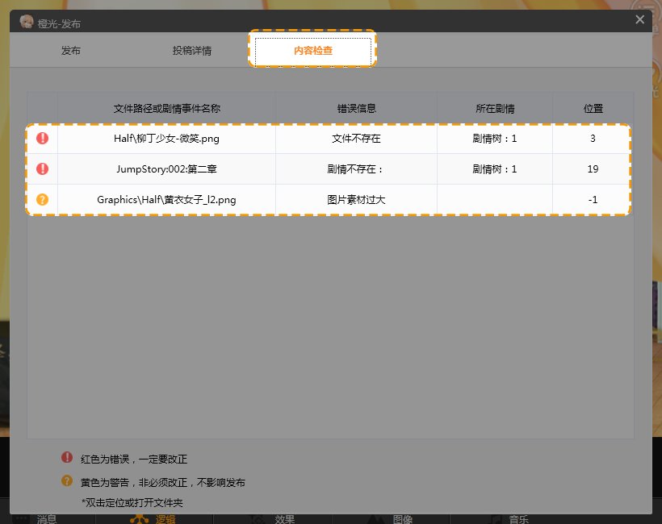Click the red error legend icon
Image resolution: width=662 pixels, height=524 pixels.
(x=67, y=458)
